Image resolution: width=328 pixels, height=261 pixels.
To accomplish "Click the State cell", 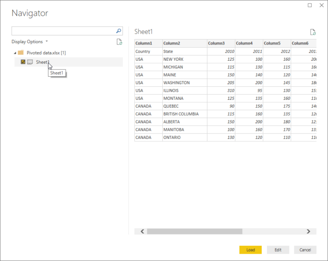I will point(185,52).
